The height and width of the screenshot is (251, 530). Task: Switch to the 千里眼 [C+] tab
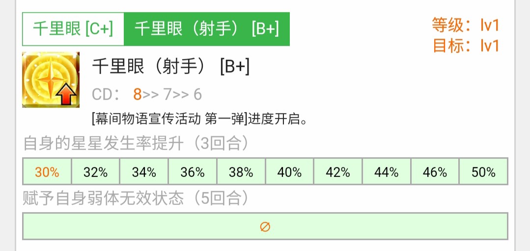(73, 29)
